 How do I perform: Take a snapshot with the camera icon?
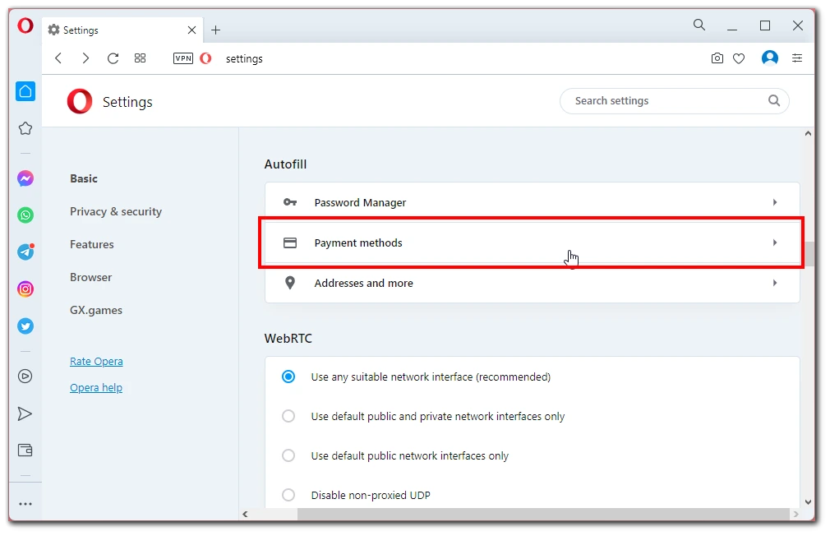[717, 58]
